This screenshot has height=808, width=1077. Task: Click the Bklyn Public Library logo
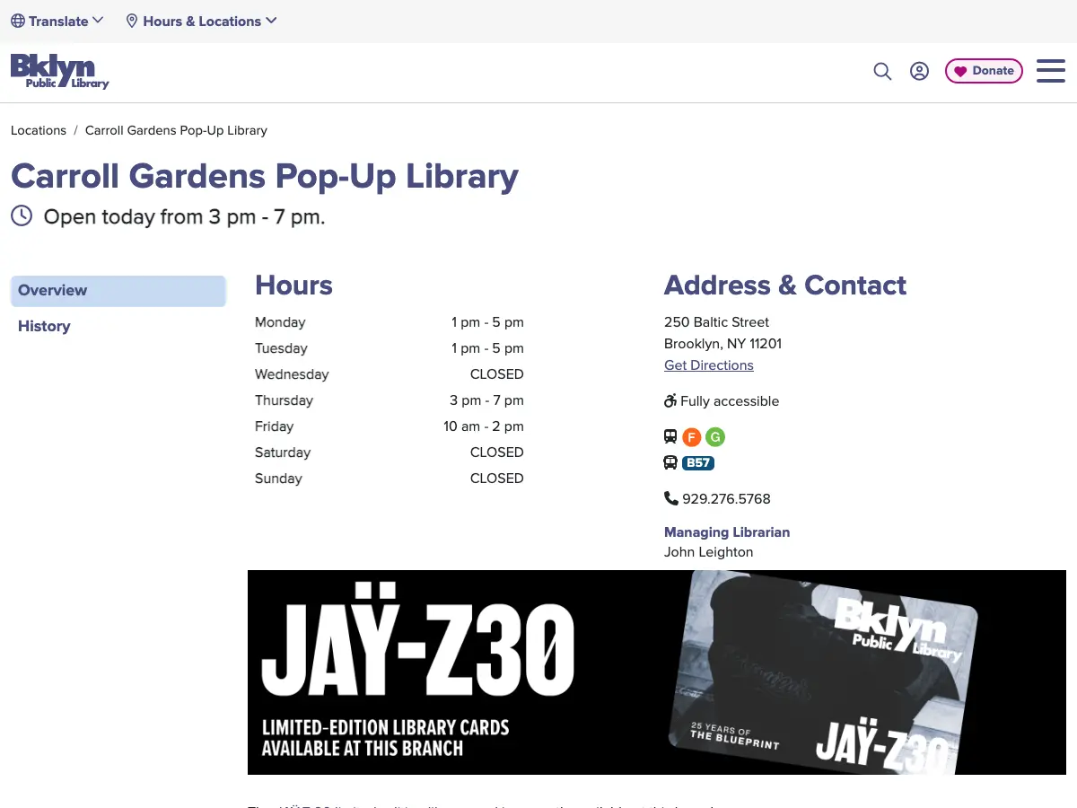click(x=59, y=72)
